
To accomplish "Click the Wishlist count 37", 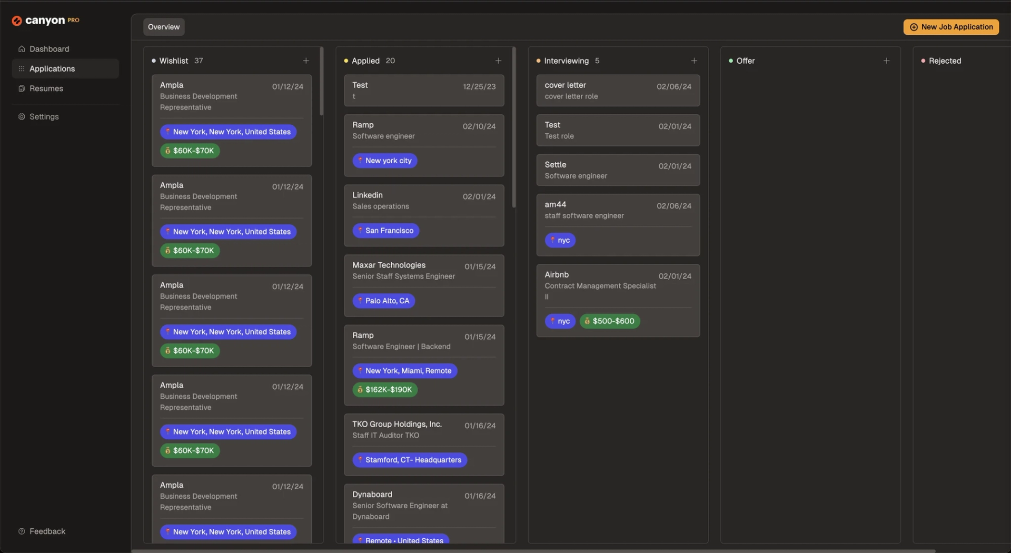I will coord(199,61).
